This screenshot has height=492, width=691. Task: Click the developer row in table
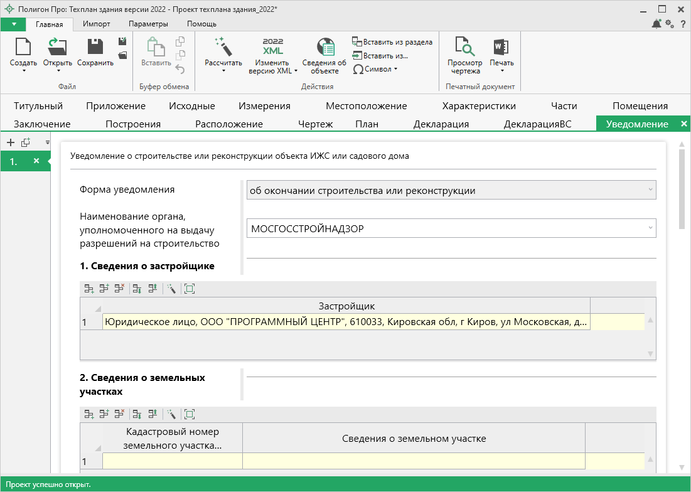tap(346, 322)
